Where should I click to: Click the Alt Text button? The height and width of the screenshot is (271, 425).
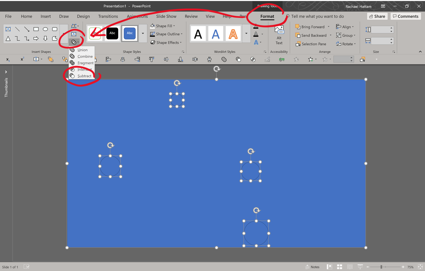pos(279,35)
